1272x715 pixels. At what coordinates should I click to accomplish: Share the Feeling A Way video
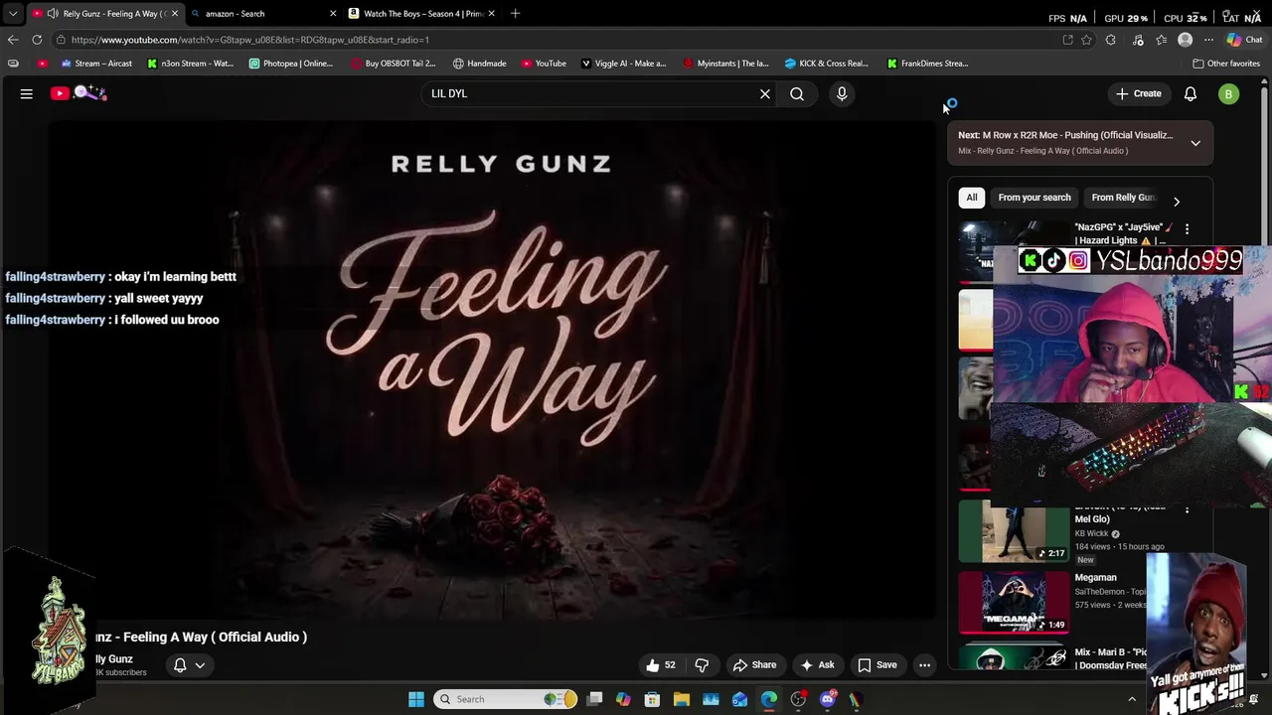click(x=754, y=665)
